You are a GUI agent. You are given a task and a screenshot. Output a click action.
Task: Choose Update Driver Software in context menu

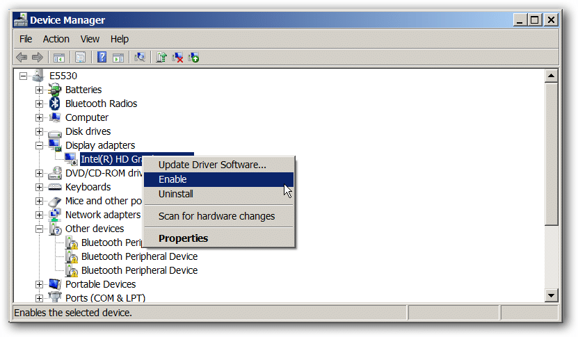click(x=212, y=165)
